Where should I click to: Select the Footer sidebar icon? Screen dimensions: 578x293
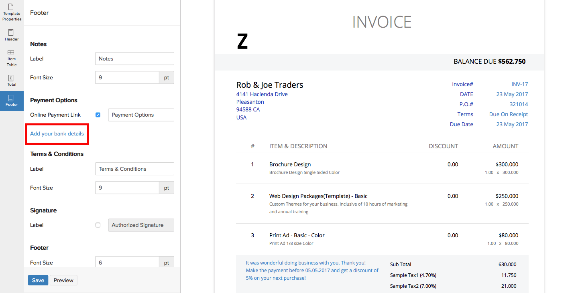[12, 101]
